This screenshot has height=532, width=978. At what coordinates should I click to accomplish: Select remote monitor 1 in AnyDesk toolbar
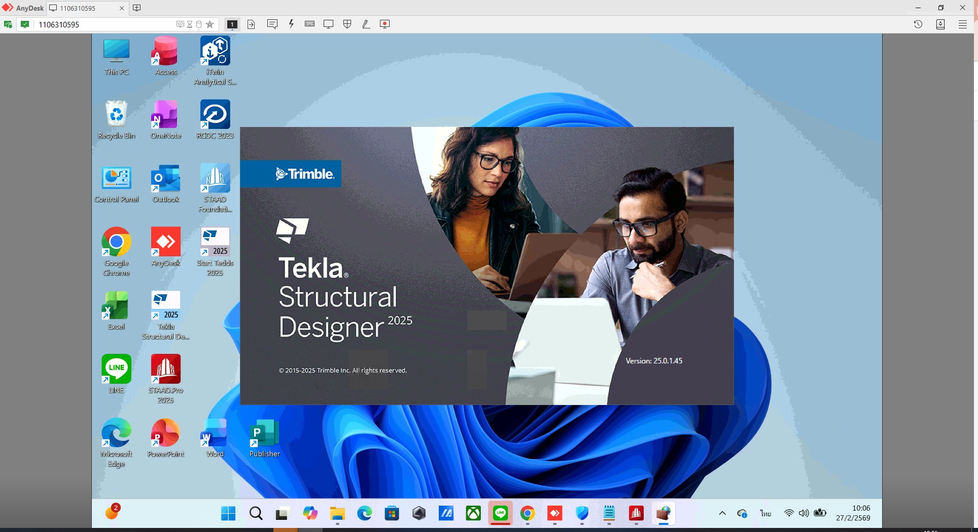point(232,24)
